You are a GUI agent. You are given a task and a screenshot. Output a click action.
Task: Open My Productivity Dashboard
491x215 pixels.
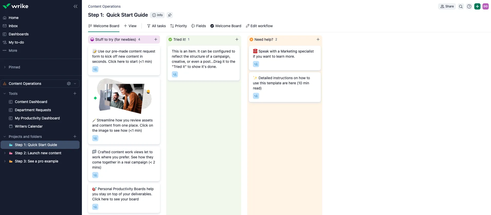pyautogui.click(x=37, y=118)
